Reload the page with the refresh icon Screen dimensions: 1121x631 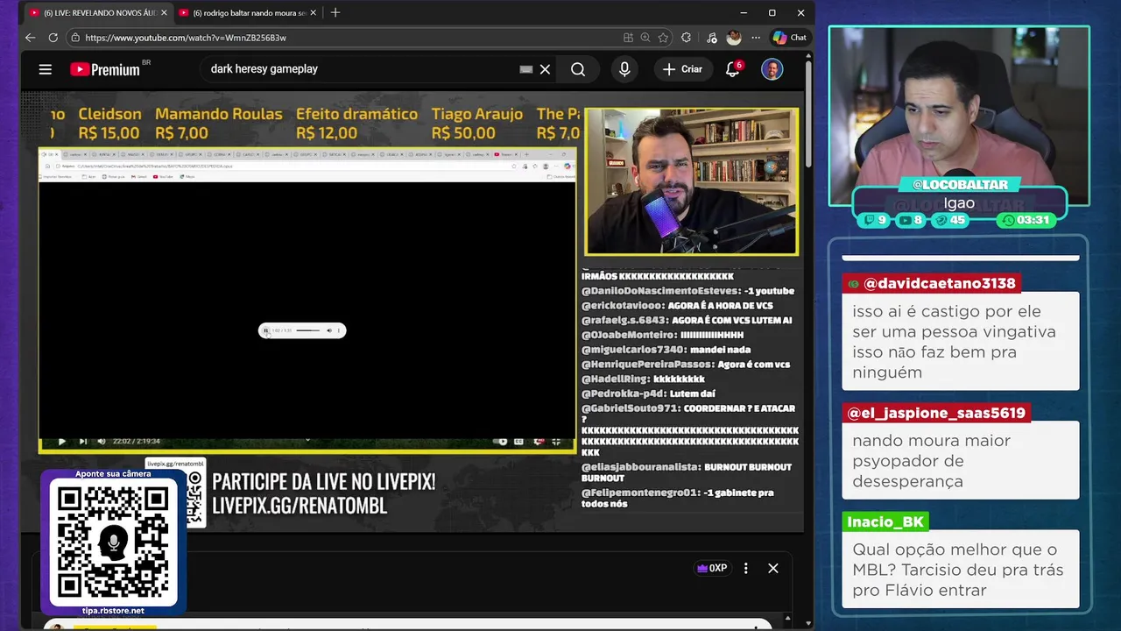click(53, 38)
